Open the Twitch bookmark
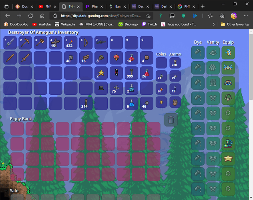The image size is (253, 200). 149,24
